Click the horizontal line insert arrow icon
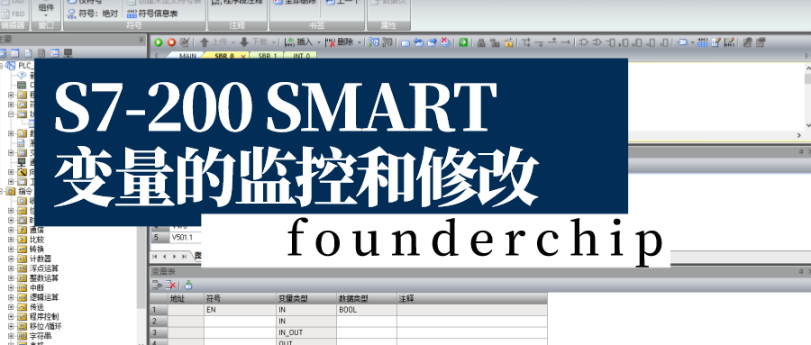Screen dimensions: 811x345 (x=565, y=42)
